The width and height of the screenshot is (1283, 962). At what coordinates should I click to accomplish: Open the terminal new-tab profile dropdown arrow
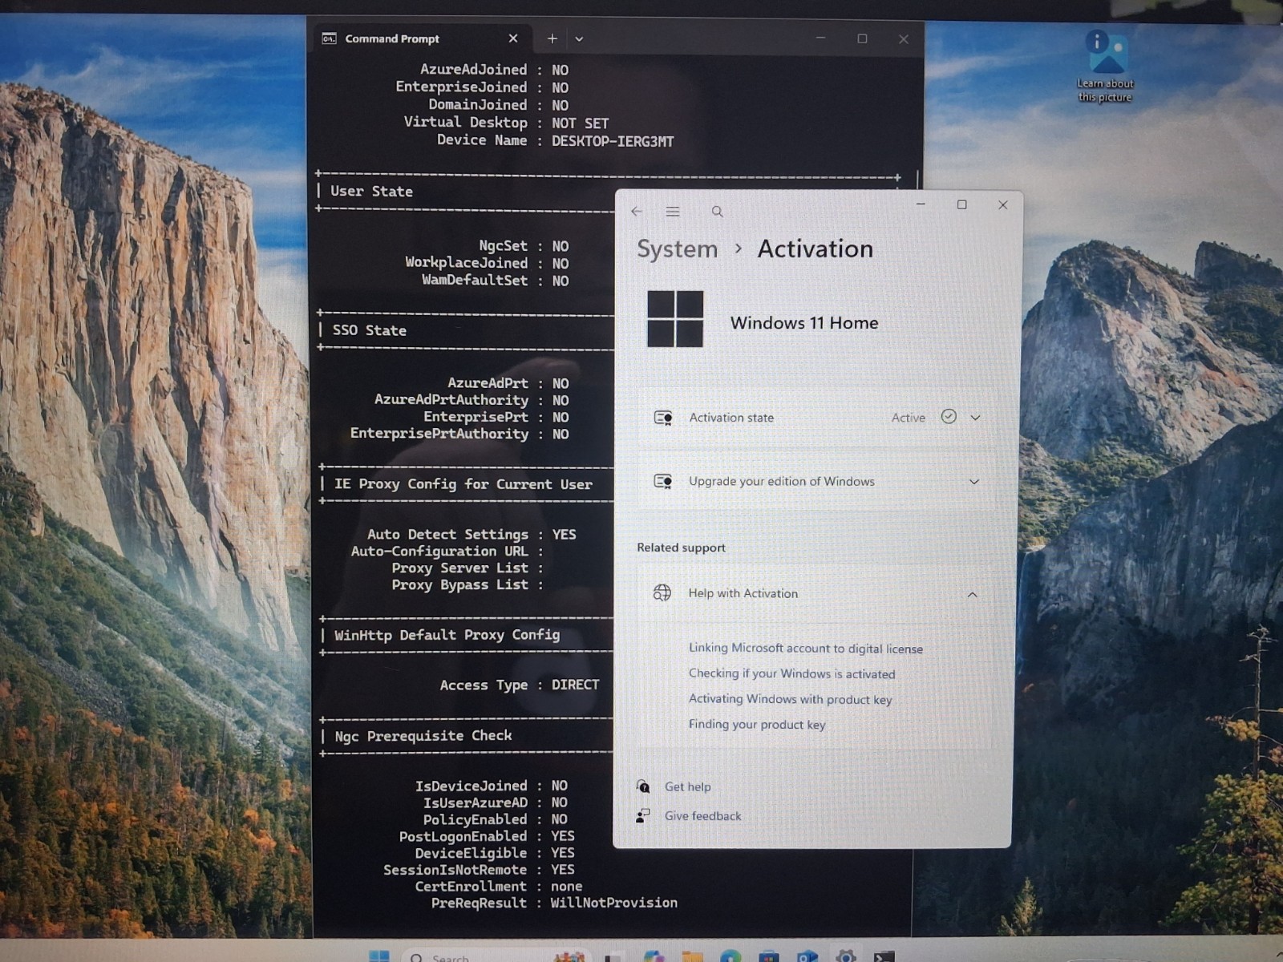[x=579, y=38]
